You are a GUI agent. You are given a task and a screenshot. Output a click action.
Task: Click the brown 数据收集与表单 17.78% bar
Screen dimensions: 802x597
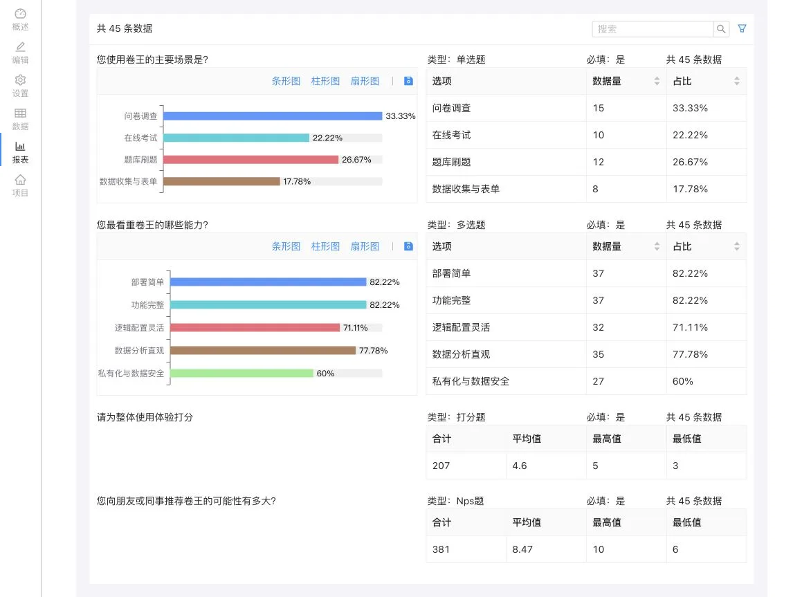pyautogui.click(x=221, y=181)
